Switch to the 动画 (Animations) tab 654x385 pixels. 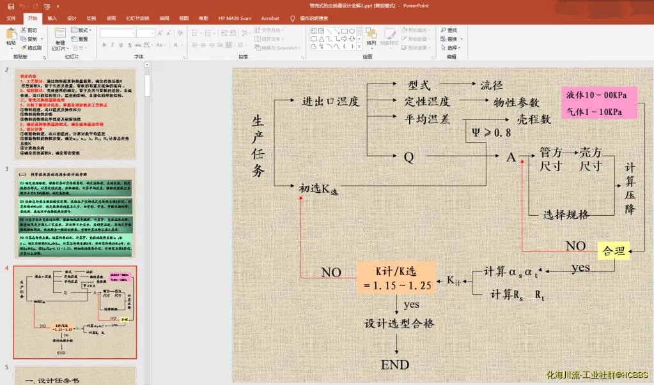[x=111, y=19]
